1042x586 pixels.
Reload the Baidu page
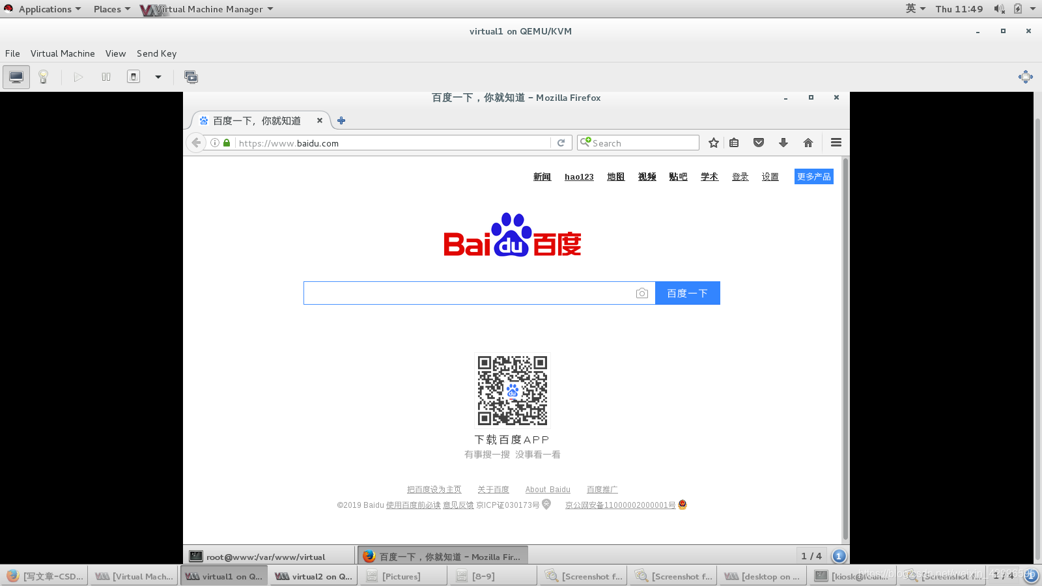coord(561,143)
